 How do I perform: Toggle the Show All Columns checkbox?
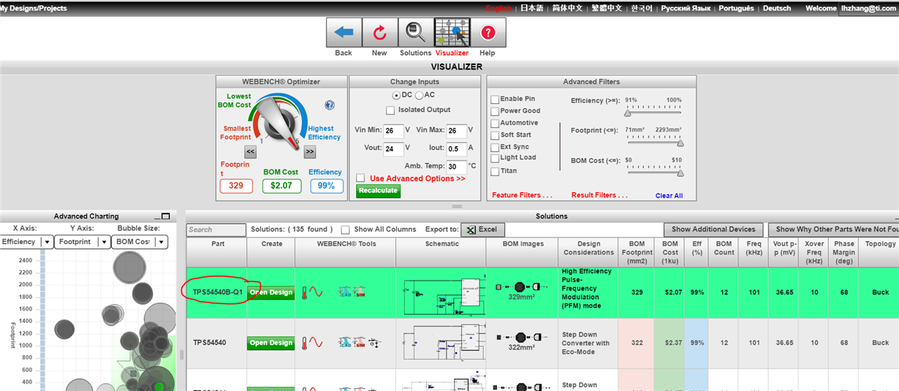click(345, 229)
